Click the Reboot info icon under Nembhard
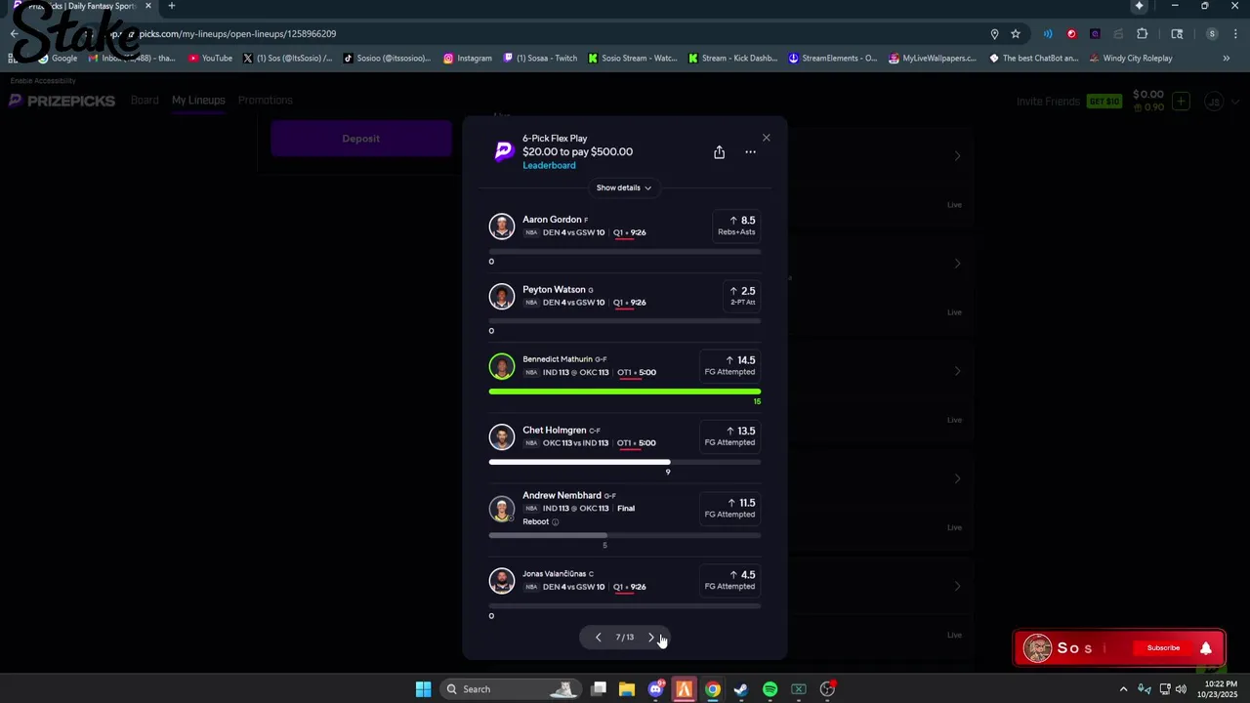The image size is (1250, 703). click(555, 521)
